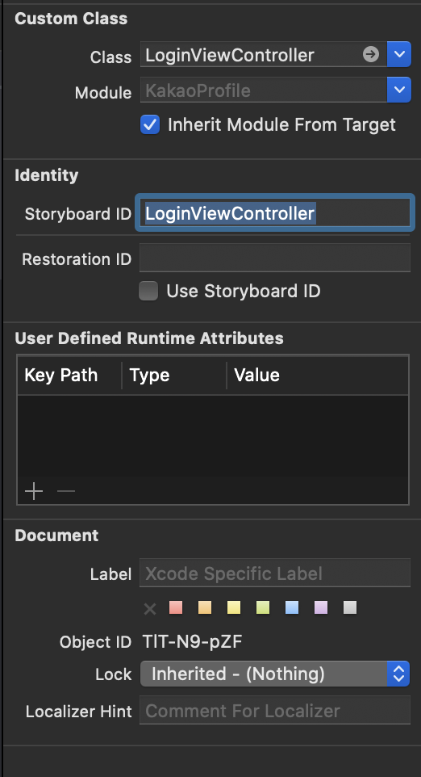Select the purple label color swatch

coord(321,607)
